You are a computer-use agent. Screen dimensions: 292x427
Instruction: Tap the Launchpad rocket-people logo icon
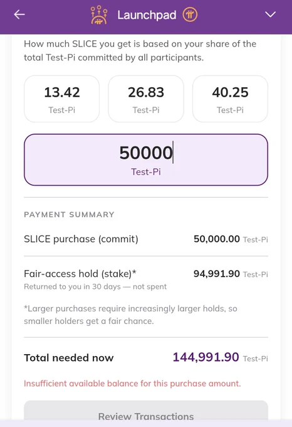tap(99, 14)
